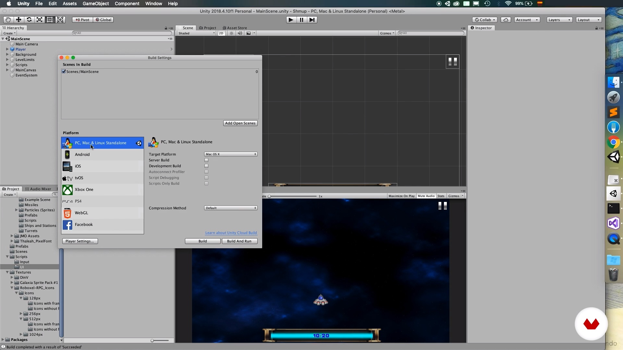Image resolution: width=623 pixels, height=350 pixels.
Task: Expand MainCanvas in Hierarchy
Action: coord(7,70)
